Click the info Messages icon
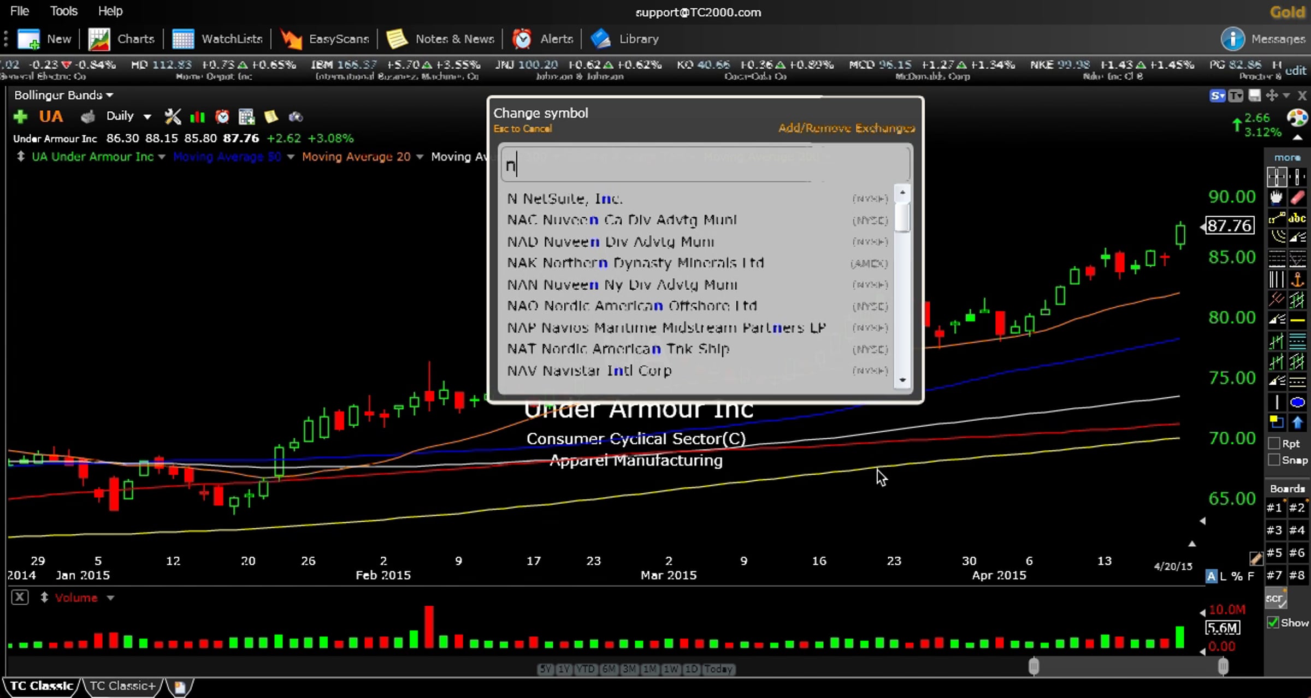This screenshot has height=698, width=1311. tap(1233, 39)
